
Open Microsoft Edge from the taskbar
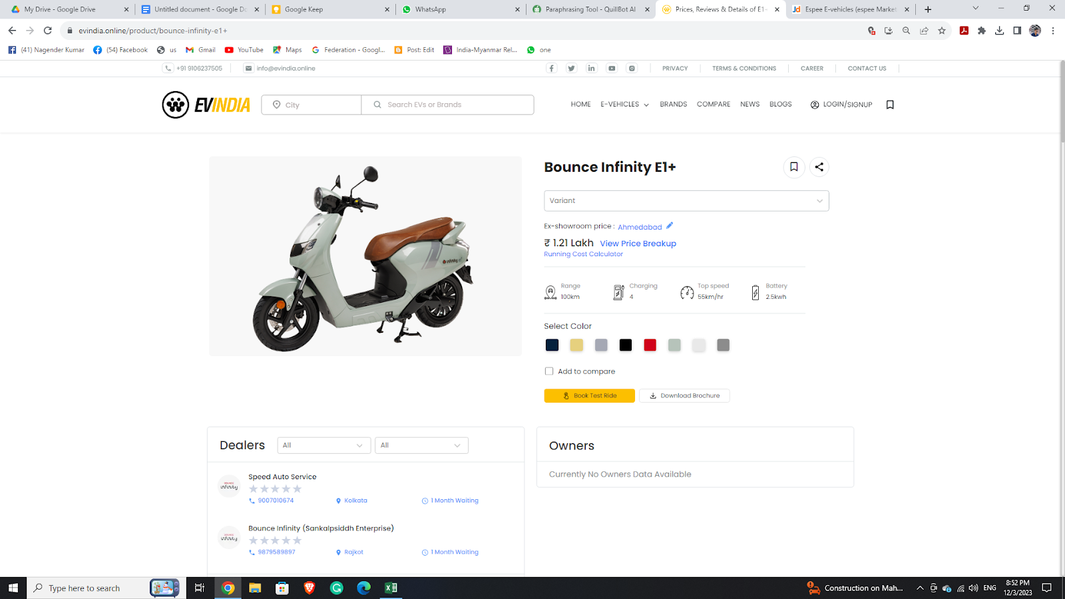[363, 588]
